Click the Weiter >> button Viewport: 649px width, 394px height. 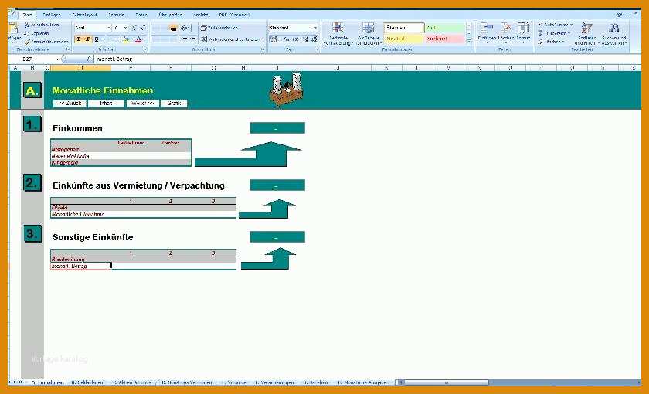[x=142, y=103]
